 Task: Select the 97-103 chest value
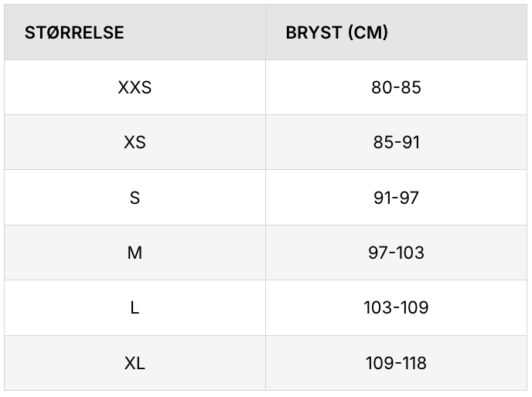[396, 253]
